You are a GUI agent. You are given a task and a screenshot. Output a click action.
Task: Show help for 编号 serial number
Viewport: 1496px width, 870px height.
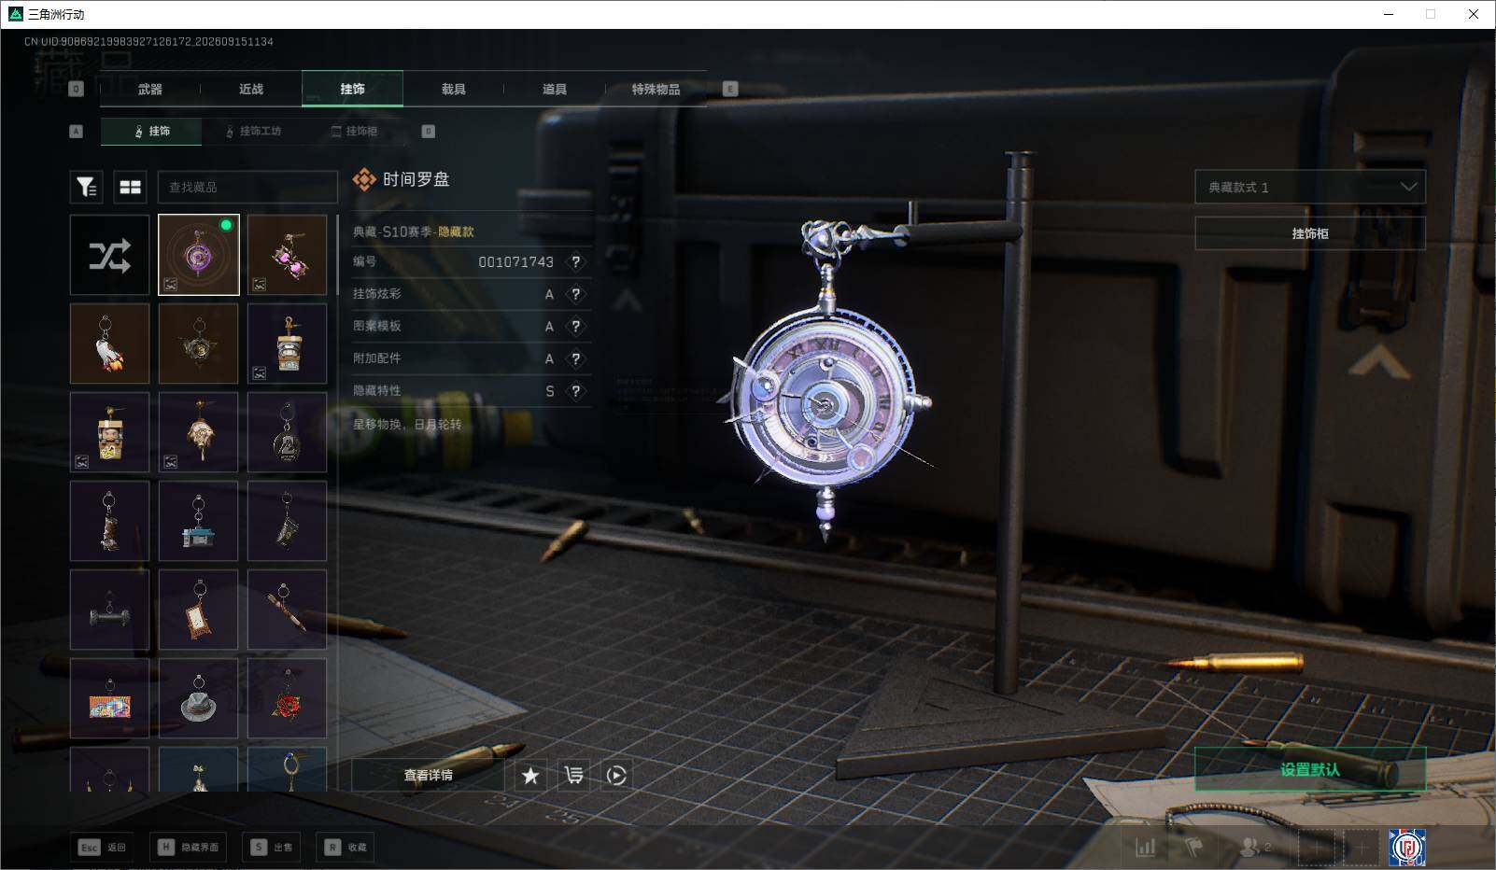tap(576, 262)
